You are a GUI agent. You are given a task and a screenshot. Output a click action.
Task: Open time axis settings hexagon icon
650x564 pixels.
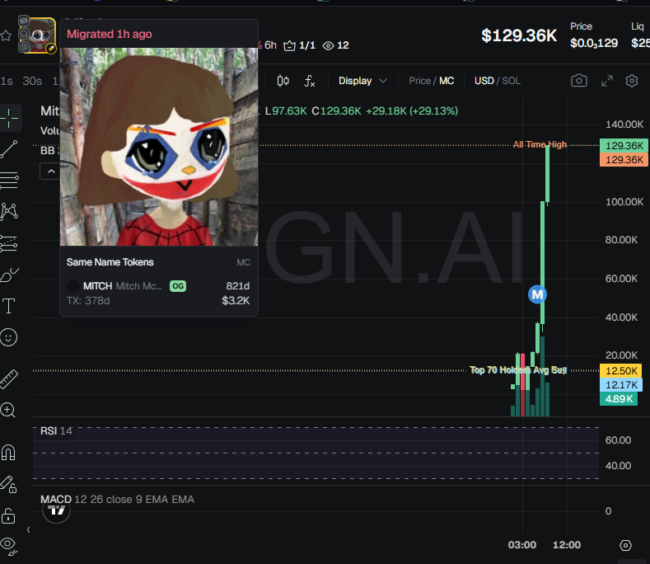coord(625,545)
